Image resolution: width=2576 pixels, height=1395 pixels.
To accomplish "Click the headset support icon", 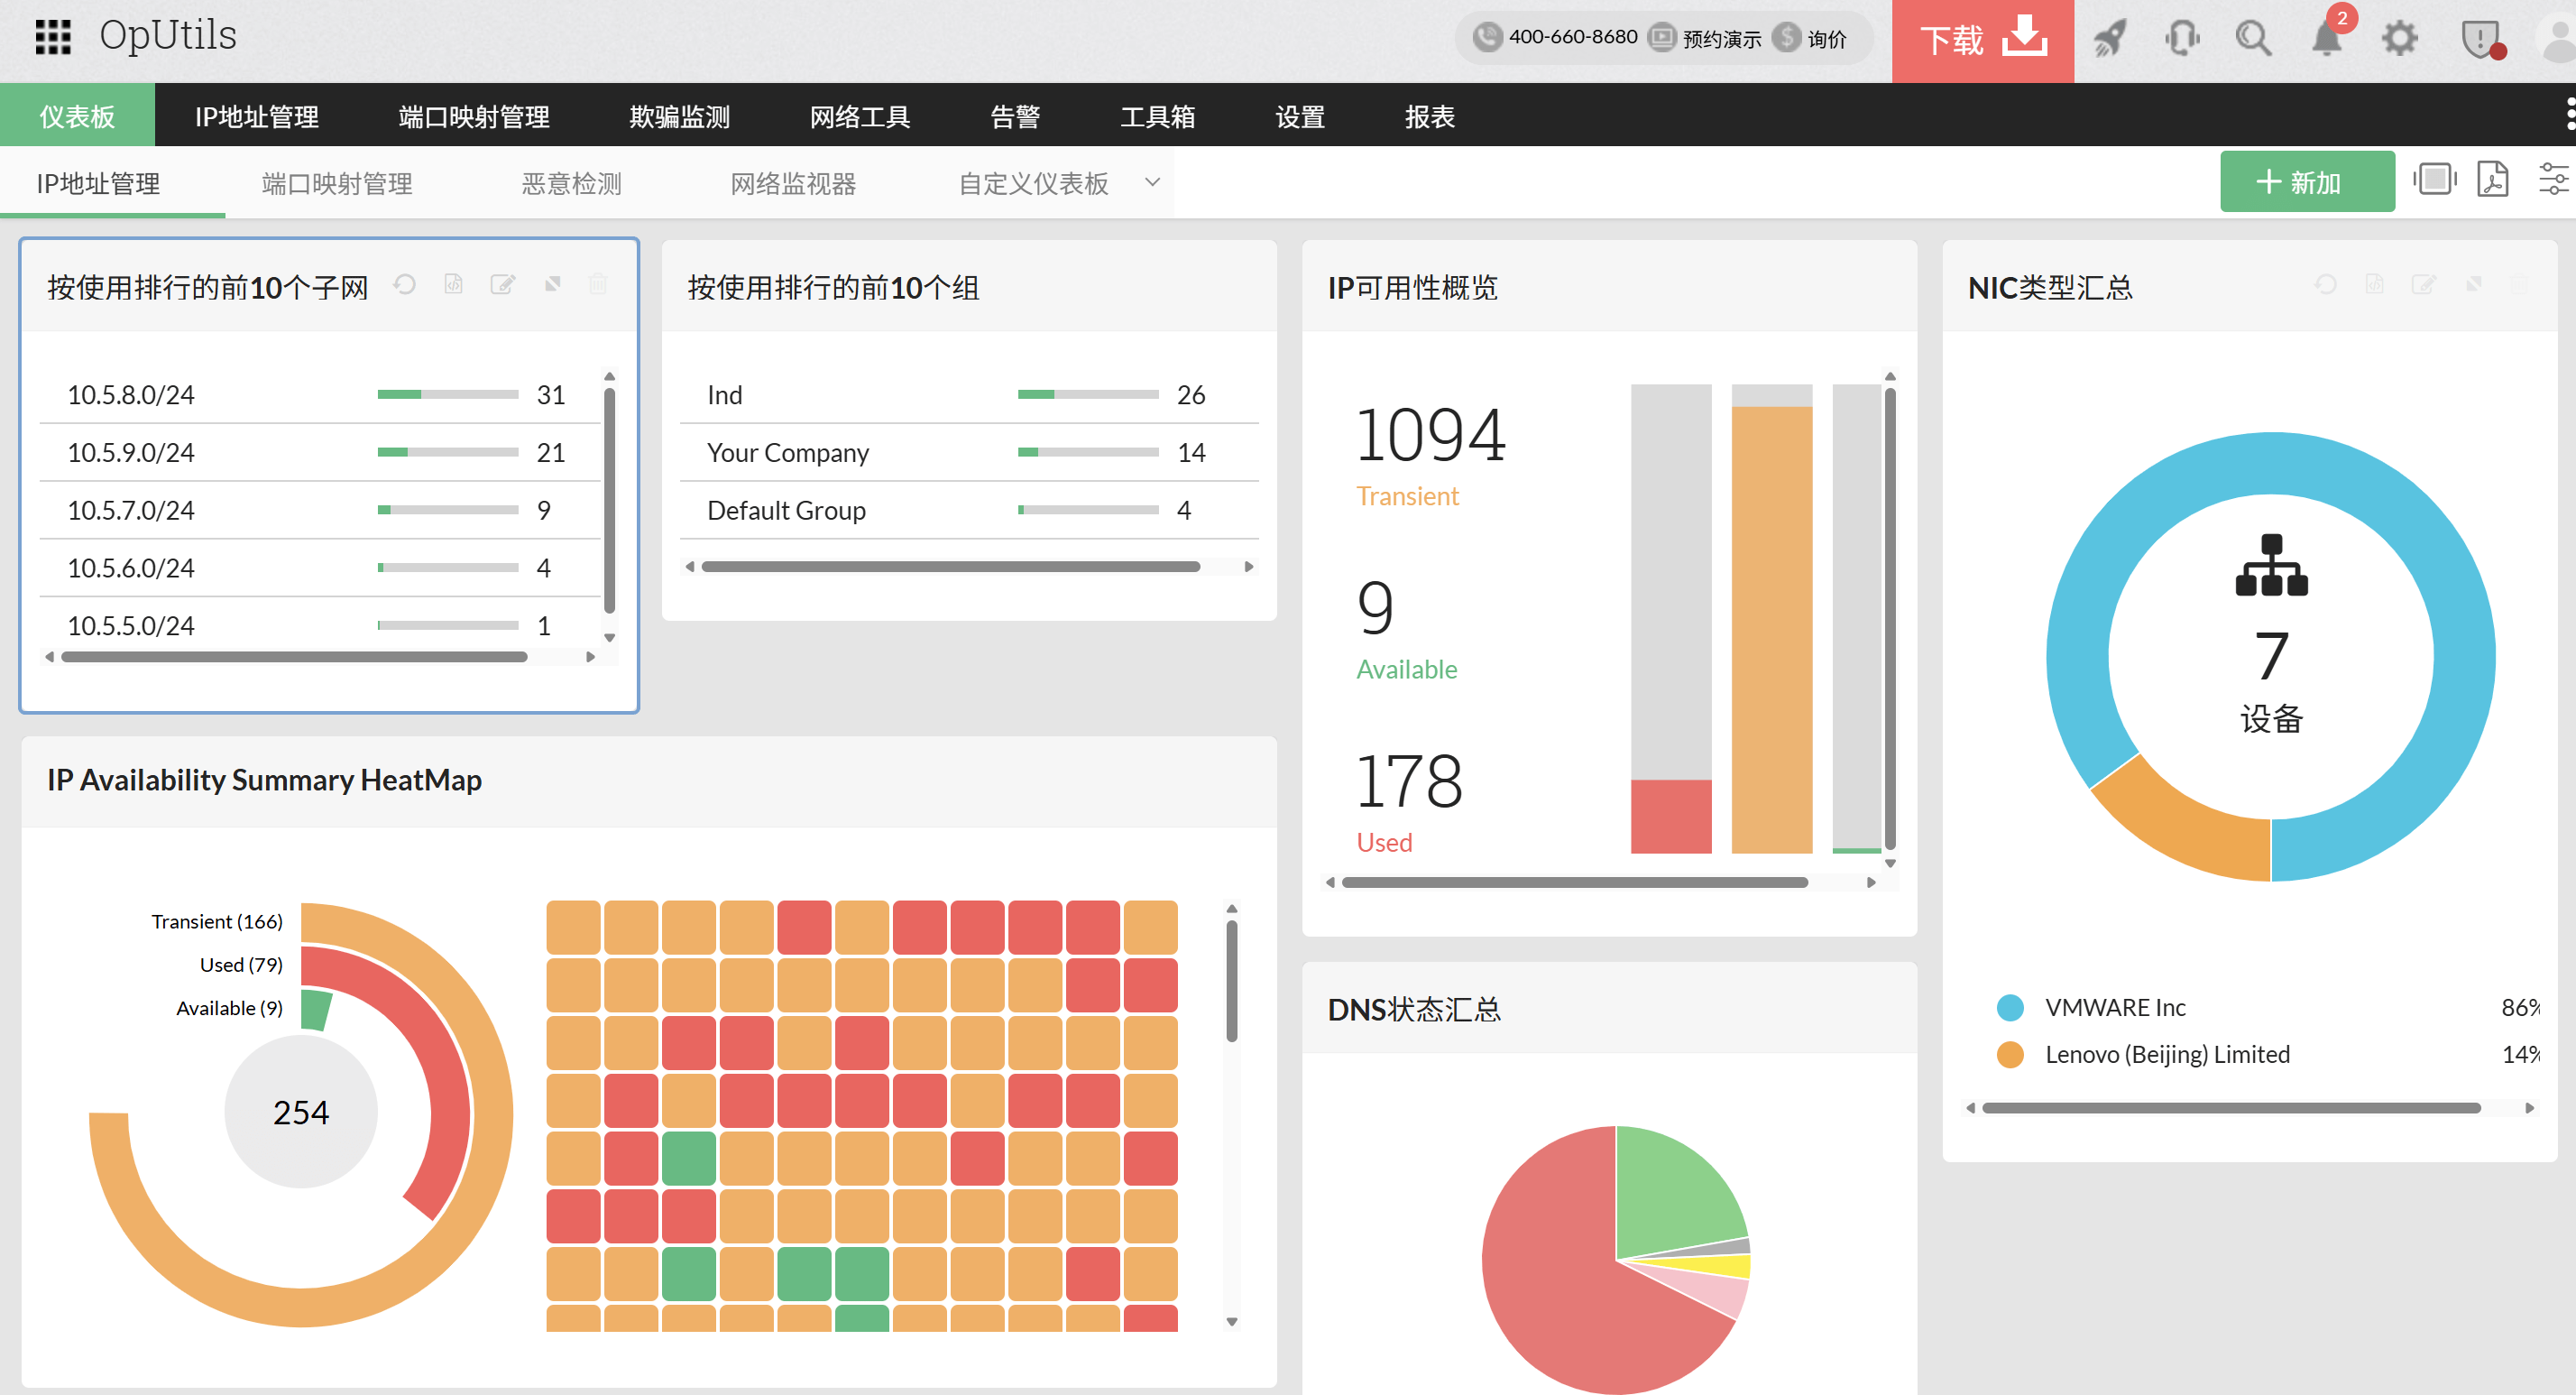I will (x=2182, y=39).
